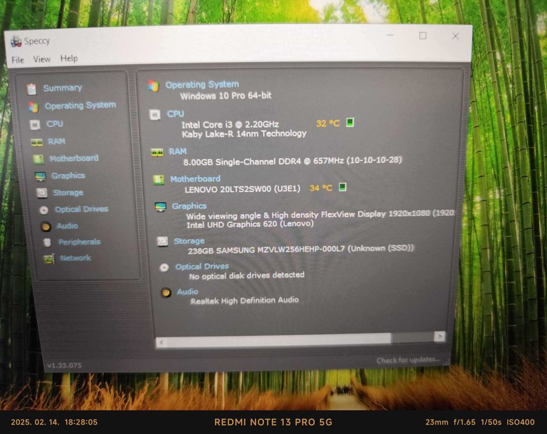Viewport: 547px width, 434px height.
Task: Click the Motherboard icon in summary pane
Action: [159, 180]
